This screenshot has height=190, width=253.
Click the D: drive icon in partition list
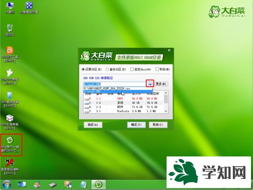click(87, 107)
